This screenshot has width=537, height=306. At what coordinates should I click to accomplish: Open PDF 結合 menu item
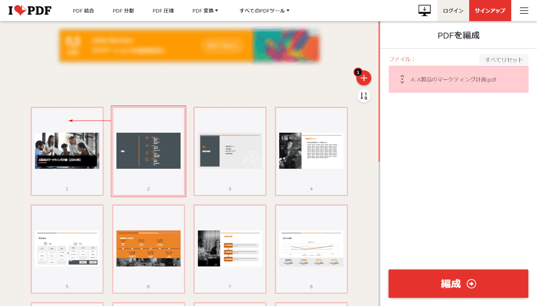tap(83, 11)
